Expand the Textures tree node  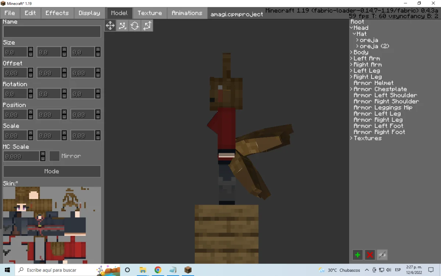351,138
